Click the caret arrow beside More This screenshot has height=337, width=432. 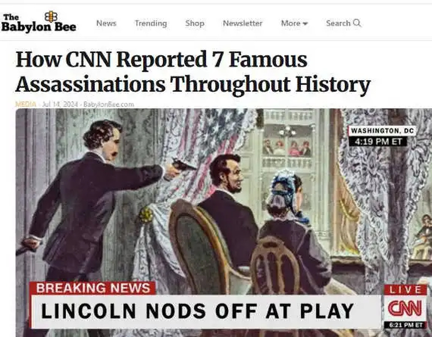pos(305,24)
